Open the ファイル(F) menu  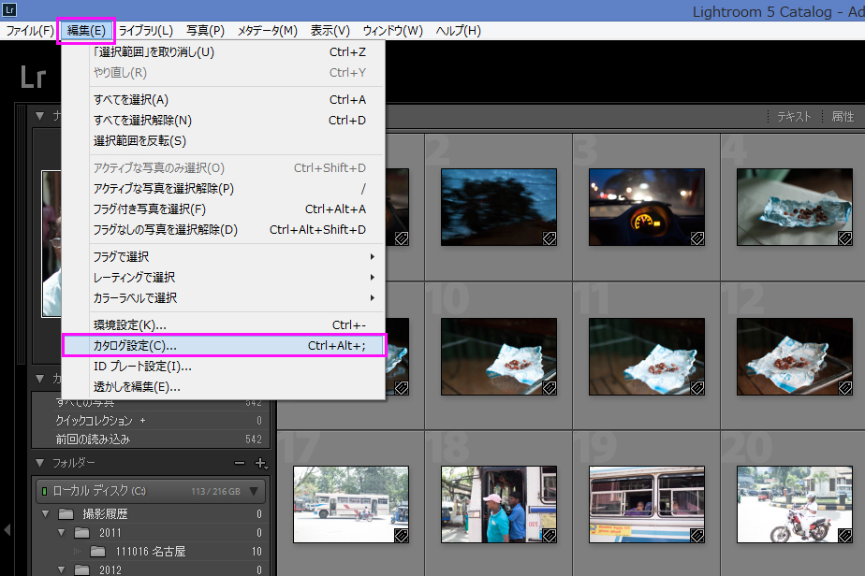click(x=30, y=31)
